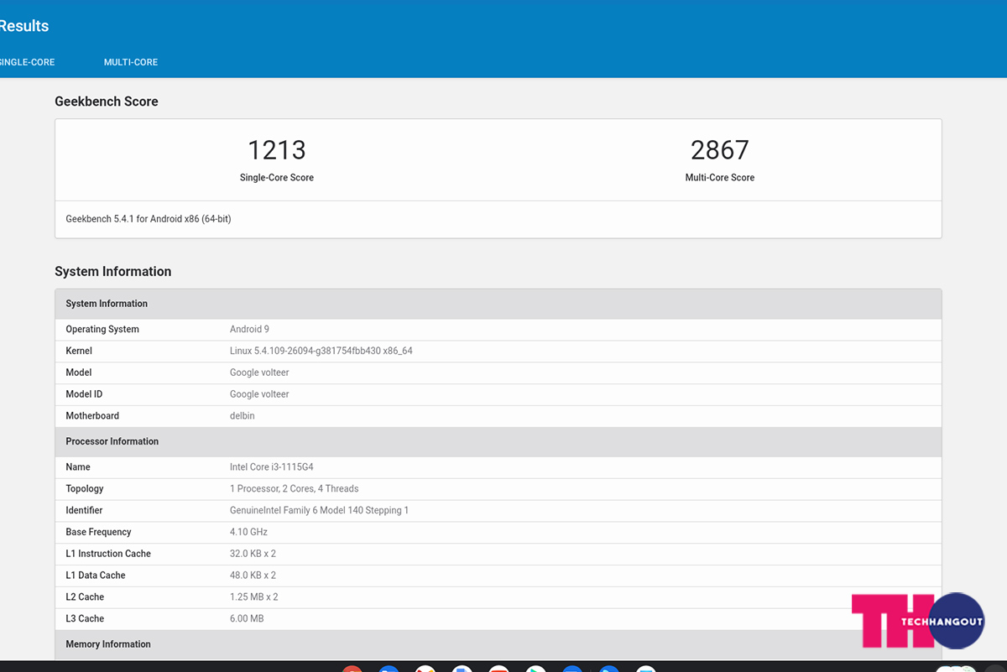Click the processor Name row label
This screenshot has width=1007, height=672.
click(78, 467)
